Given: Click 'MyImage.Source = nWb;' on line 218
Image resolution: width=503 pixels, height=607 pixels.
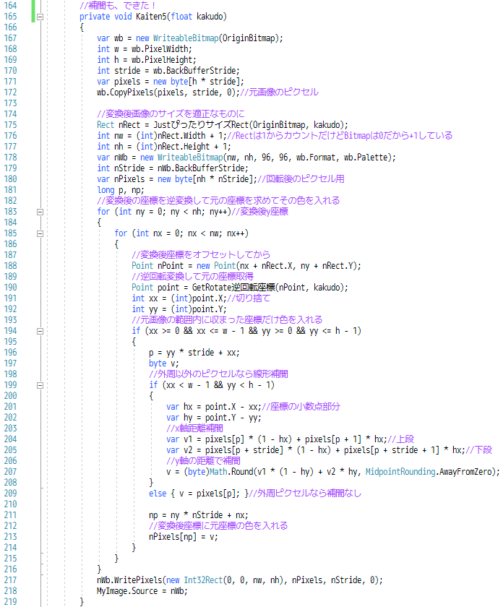Looking at the screenshot, I should 142,591.
